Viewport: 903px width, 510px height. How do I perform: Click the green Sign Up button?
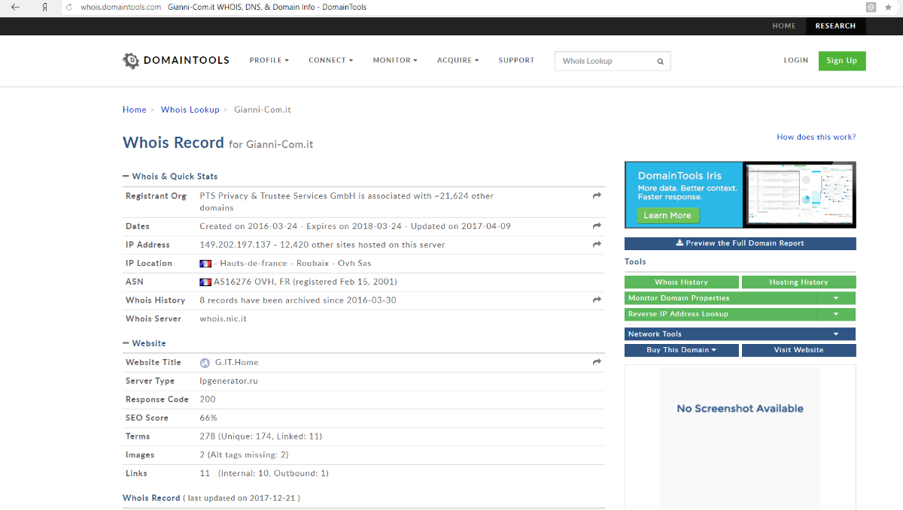(x=842, y=61)
